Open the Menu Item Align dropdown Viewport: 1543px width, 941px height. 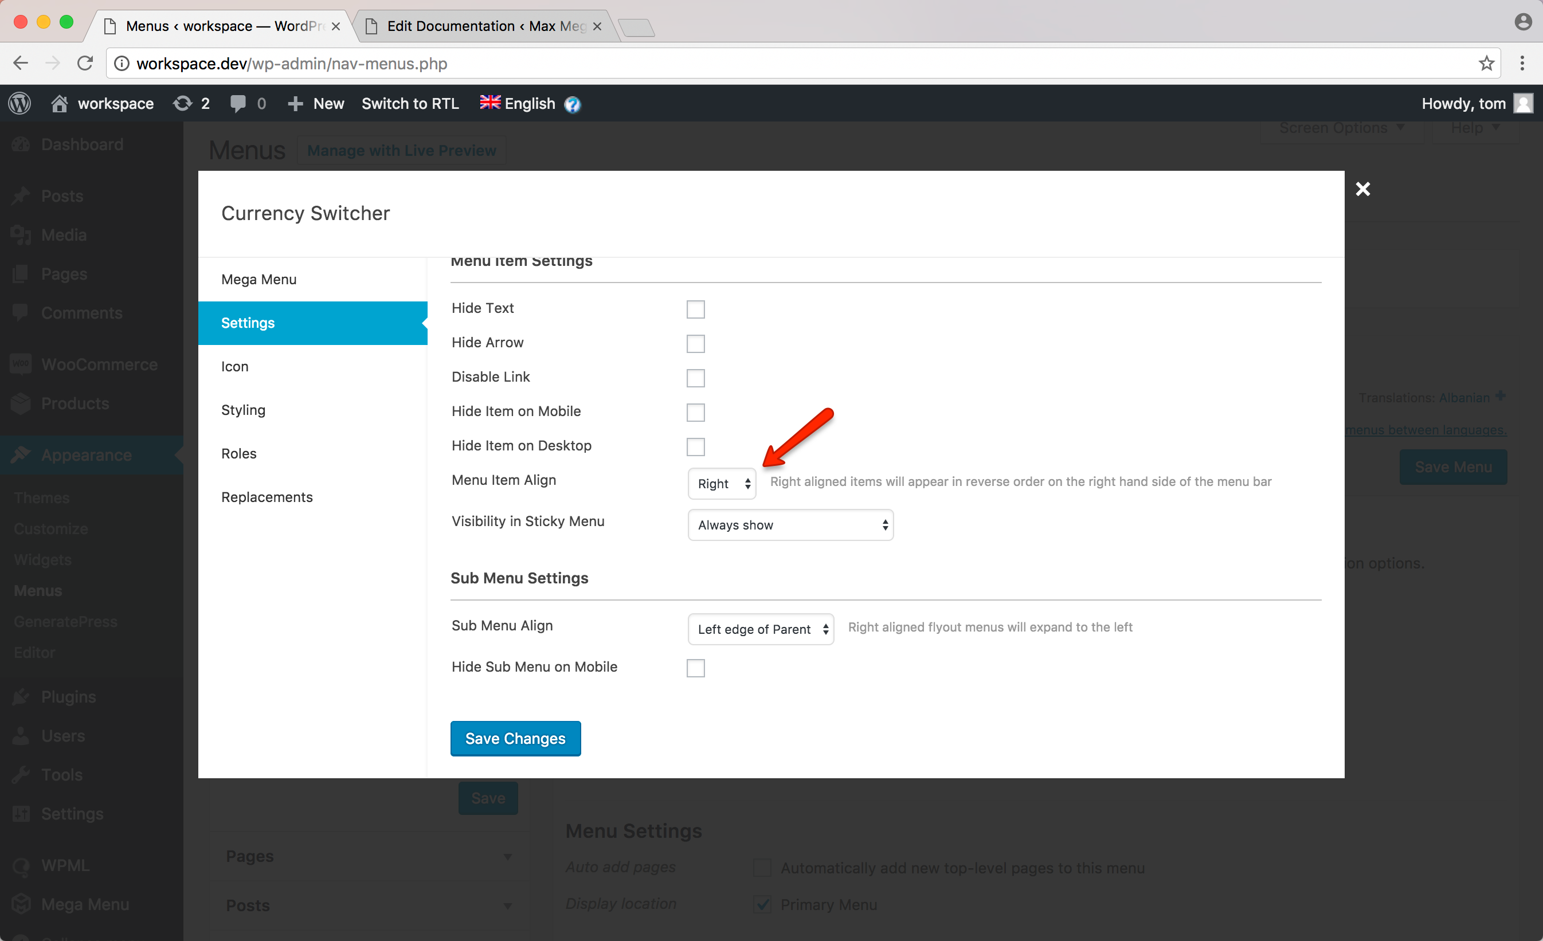pos(722,484)
